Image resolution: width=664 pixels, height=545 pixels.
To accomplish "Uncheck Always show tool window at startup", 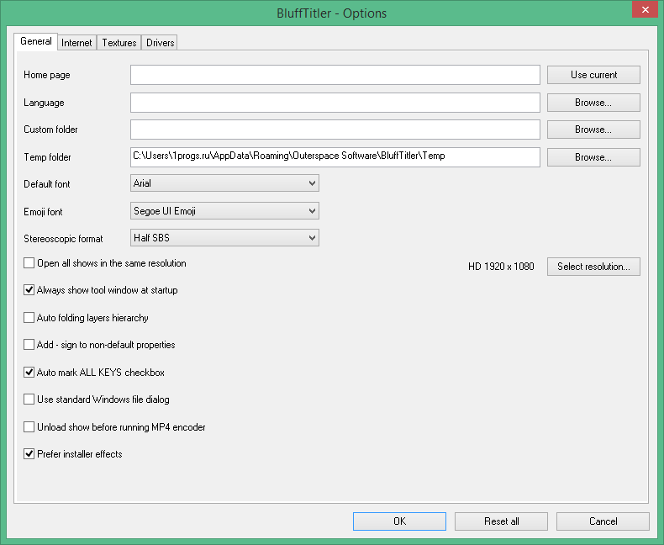I will pos(29,290).
